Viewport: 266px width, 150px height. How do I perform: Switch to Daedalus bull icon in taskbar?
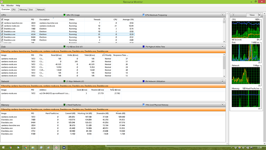coord(64,147)
